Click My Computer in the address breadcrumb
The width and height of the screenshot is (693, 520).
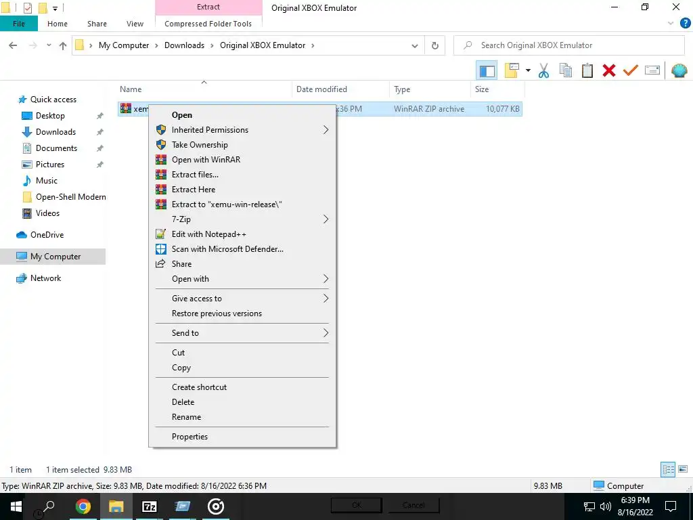click(124, 45)
